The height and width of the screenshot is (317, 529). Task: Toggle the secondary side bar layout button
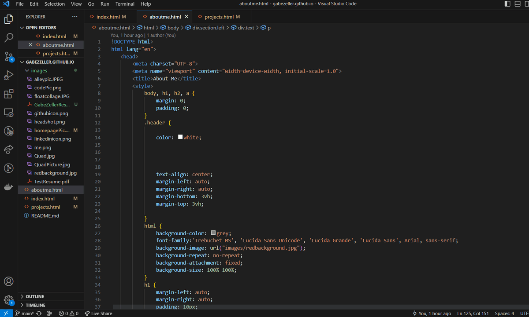tap(527, 4)
